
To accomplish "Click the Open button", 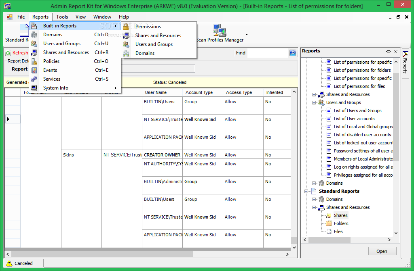I will point(382,251).
